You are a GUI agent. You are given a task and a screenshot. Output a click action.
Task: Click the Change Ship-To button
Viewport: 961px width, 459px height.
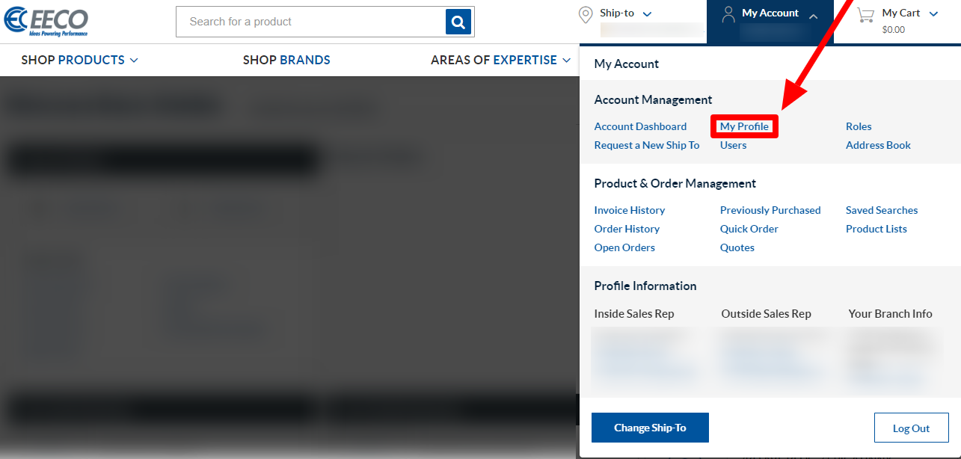pyautogui.click(x=650, y=428)
